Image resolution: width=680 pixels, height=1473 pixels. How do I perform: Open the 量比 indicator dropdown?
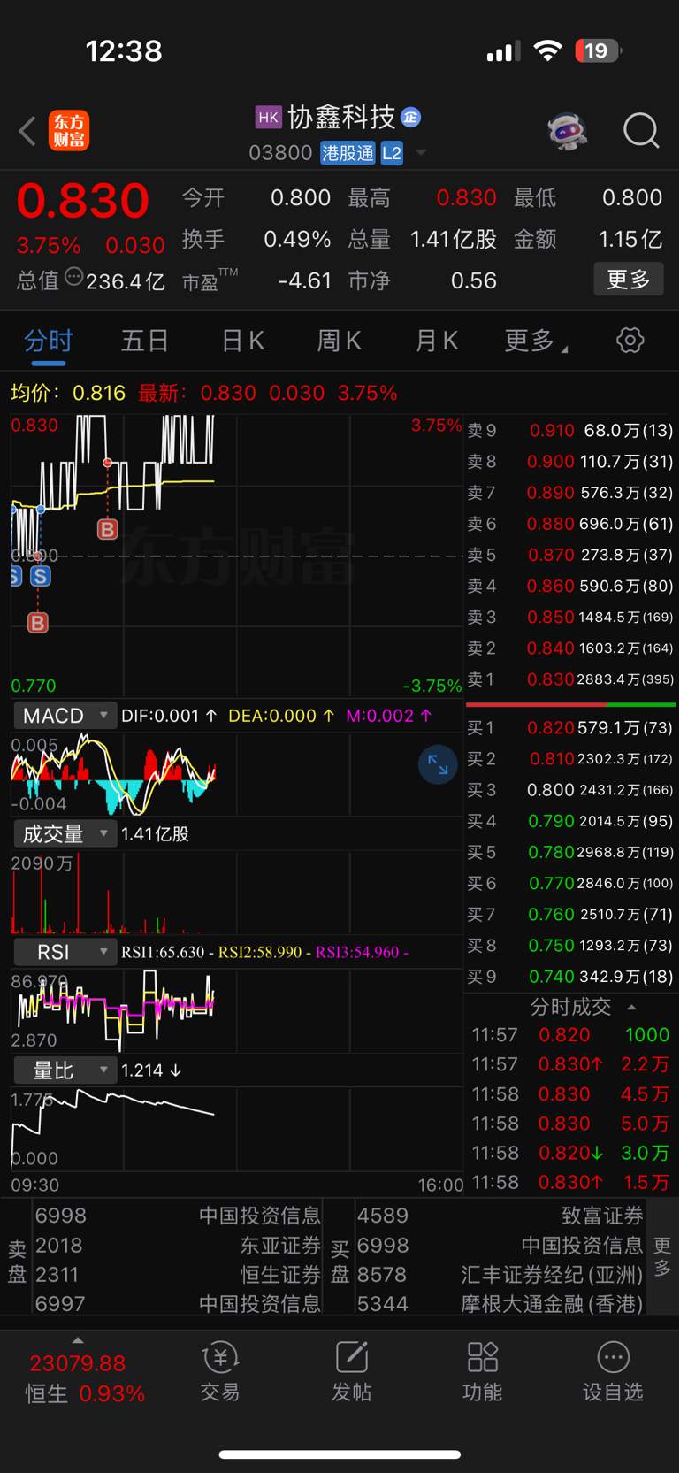click(65, 1070)
